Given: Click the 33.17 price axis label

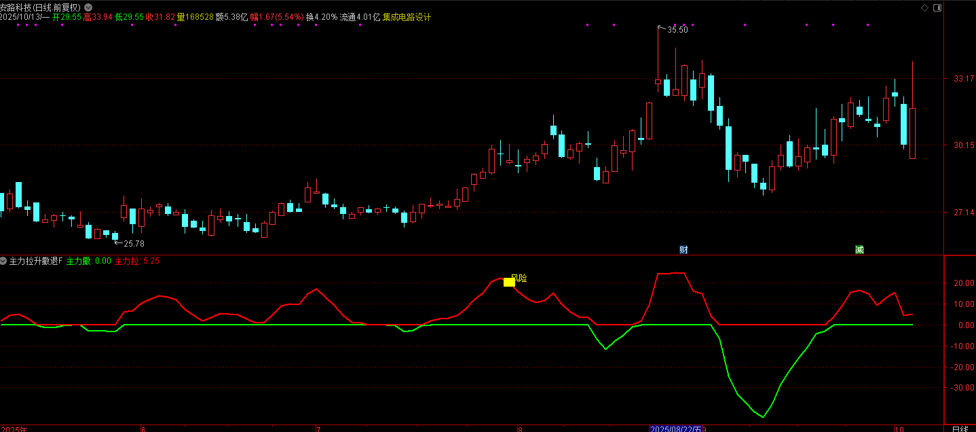Looking at the screenshot, I should pyautogui.click(x=964, y=79).
